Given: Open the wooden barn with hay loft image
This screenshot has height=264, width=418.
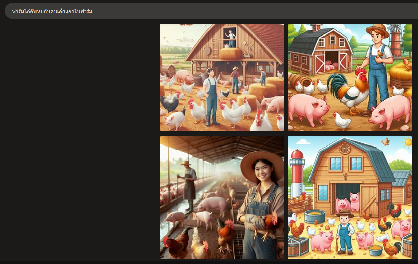Looking at the screenshot, I should [x=222, y=78].
